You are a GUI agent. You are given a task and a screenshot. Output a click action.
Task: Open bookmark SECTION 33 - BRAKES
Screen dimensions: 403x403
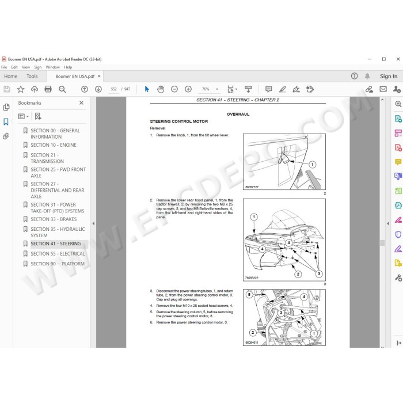54,219
